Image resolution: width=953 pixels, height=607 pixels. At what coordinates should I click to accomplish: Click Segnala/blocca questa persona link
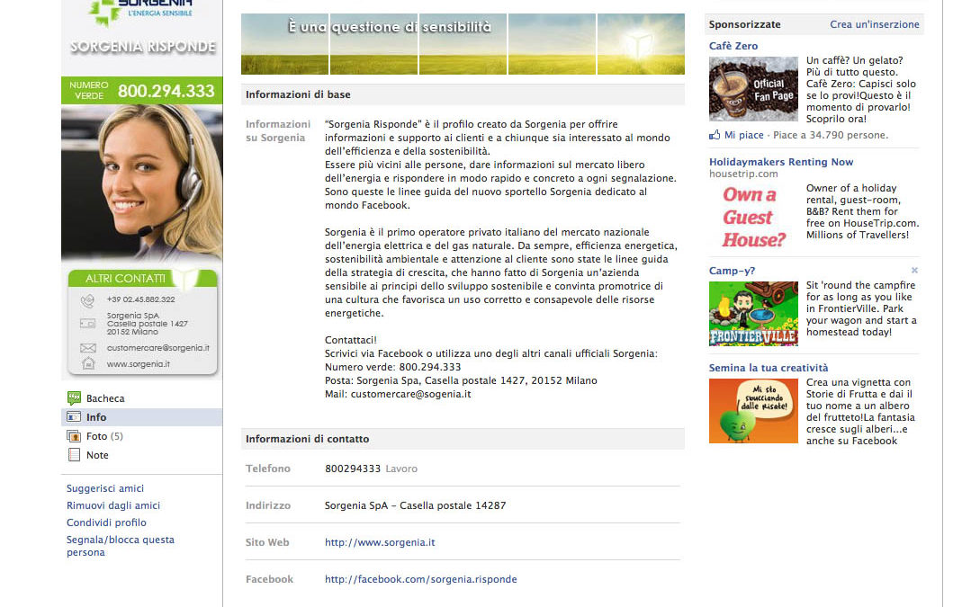click(121, 546)
